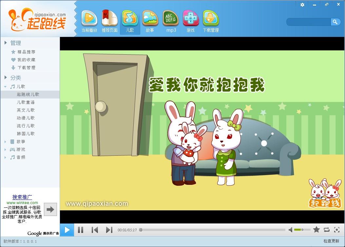Image resolution: width=345 pixels, height=247 pixels.
Task: Click the 游戏 gamepad icon in sidebar
Action: (x=12, y=150)
